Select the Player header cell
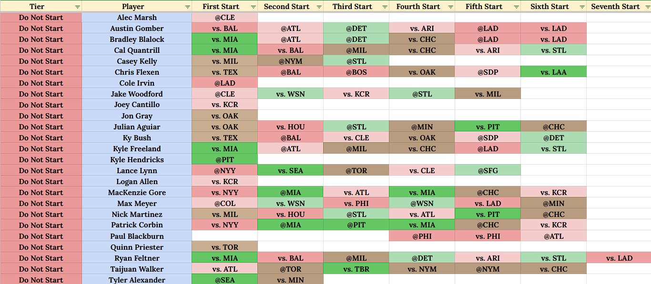651x284 pixels. click(137, 7)
